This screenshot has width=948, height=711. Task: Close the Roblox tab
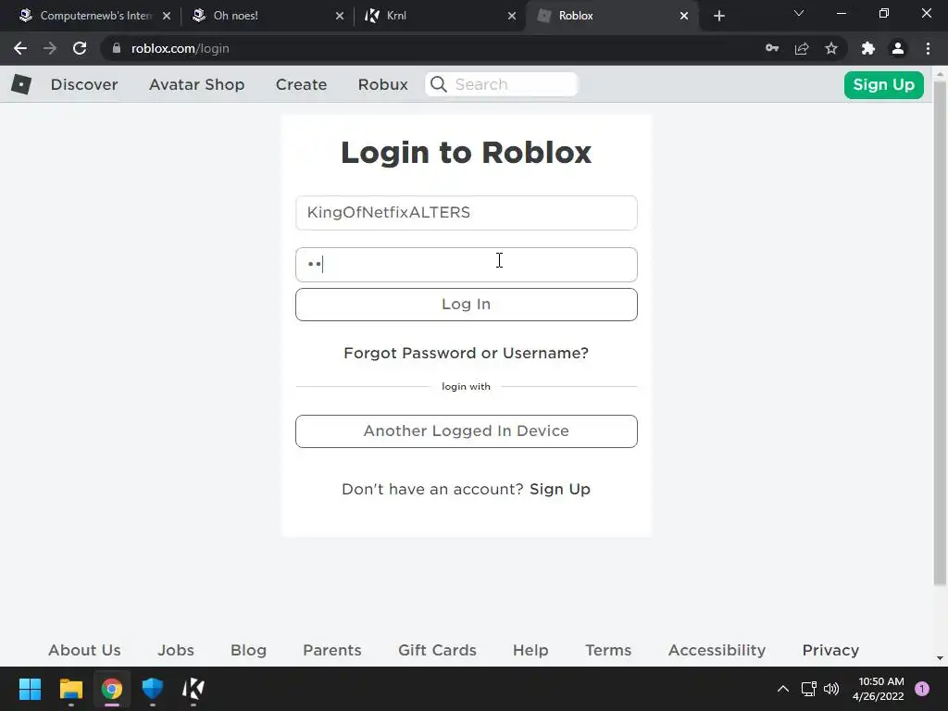[684, 16]
